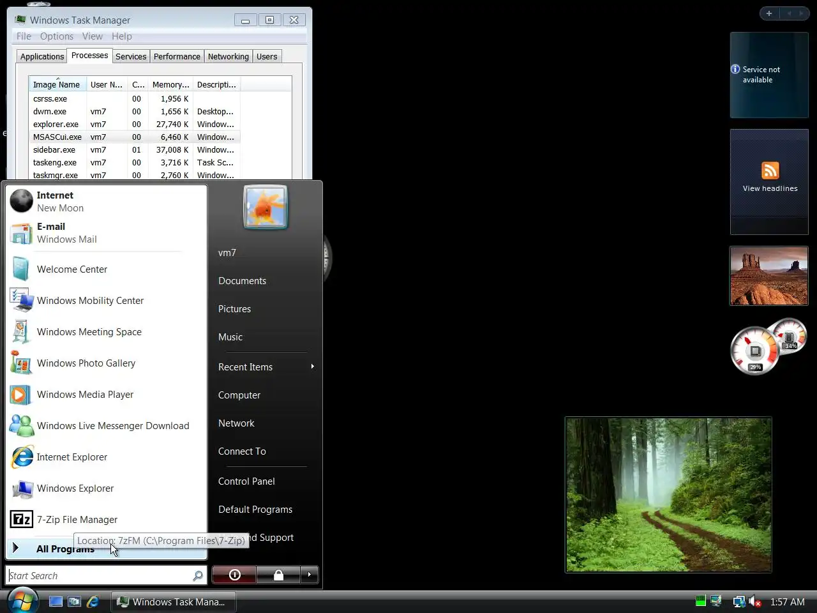Open Windows Explorer from Start menu

[107, 488]
